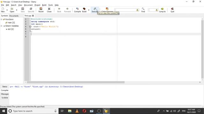The width and height of the screenshot is (204, 114).
Task: Toggle the code fold marker on line 4
Action: point(30,27)
